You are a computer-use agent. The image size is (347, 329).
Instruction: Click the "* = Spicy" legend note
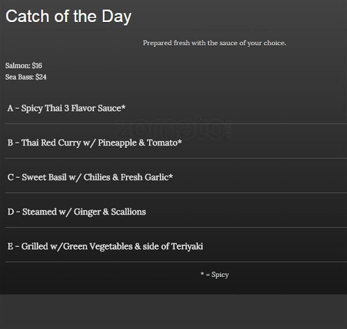point(215,275)
